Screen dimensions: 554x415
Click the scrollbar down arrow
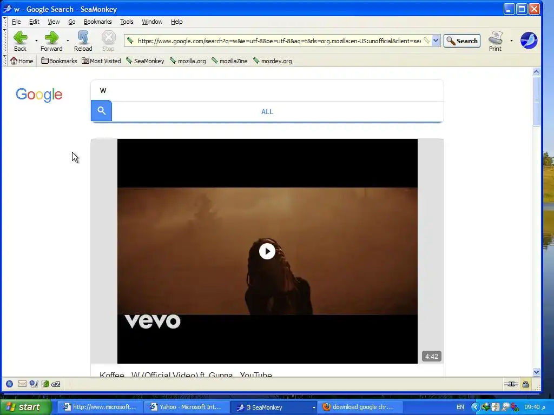click(x=536, y=372)
